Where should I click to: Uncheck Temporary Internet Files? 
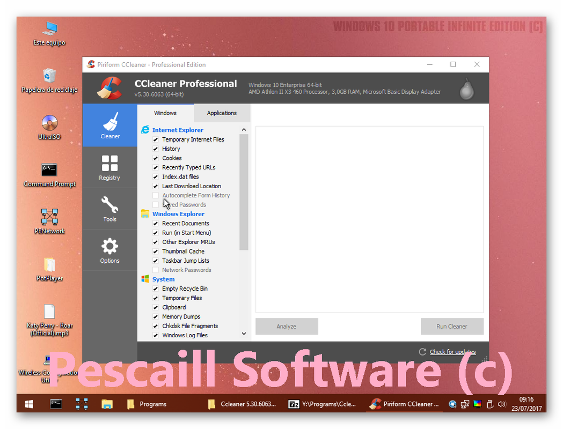pyautogui.click(x=156, y=139)
